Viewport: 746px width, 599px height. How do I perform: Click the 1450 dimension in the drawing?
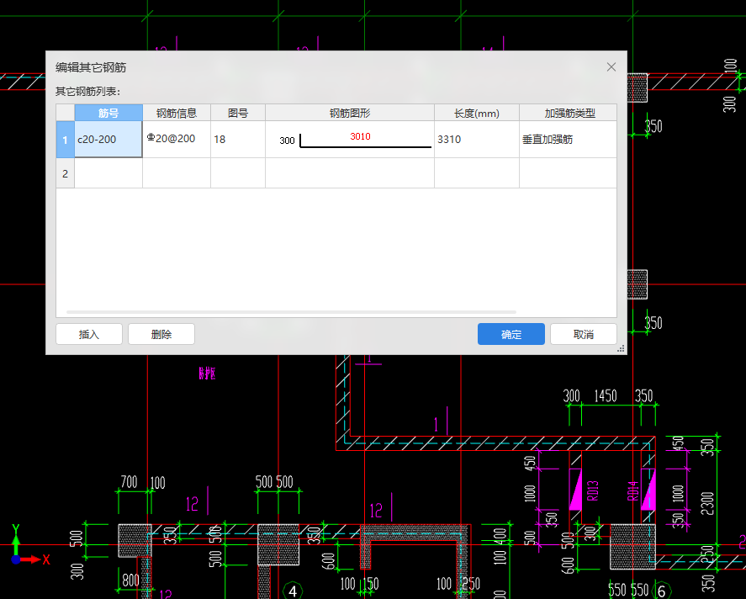tap(606, 396)
